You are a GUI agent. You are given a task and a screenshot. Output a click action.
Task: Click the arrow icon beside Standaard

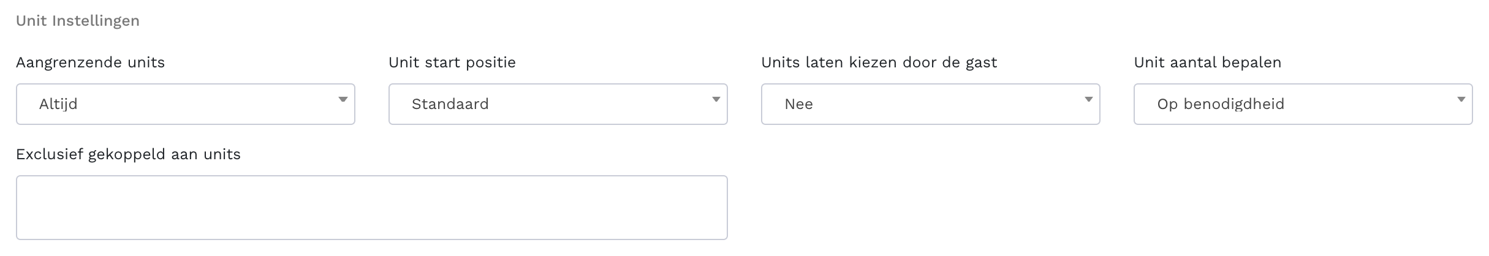click(x=716, y=99)
